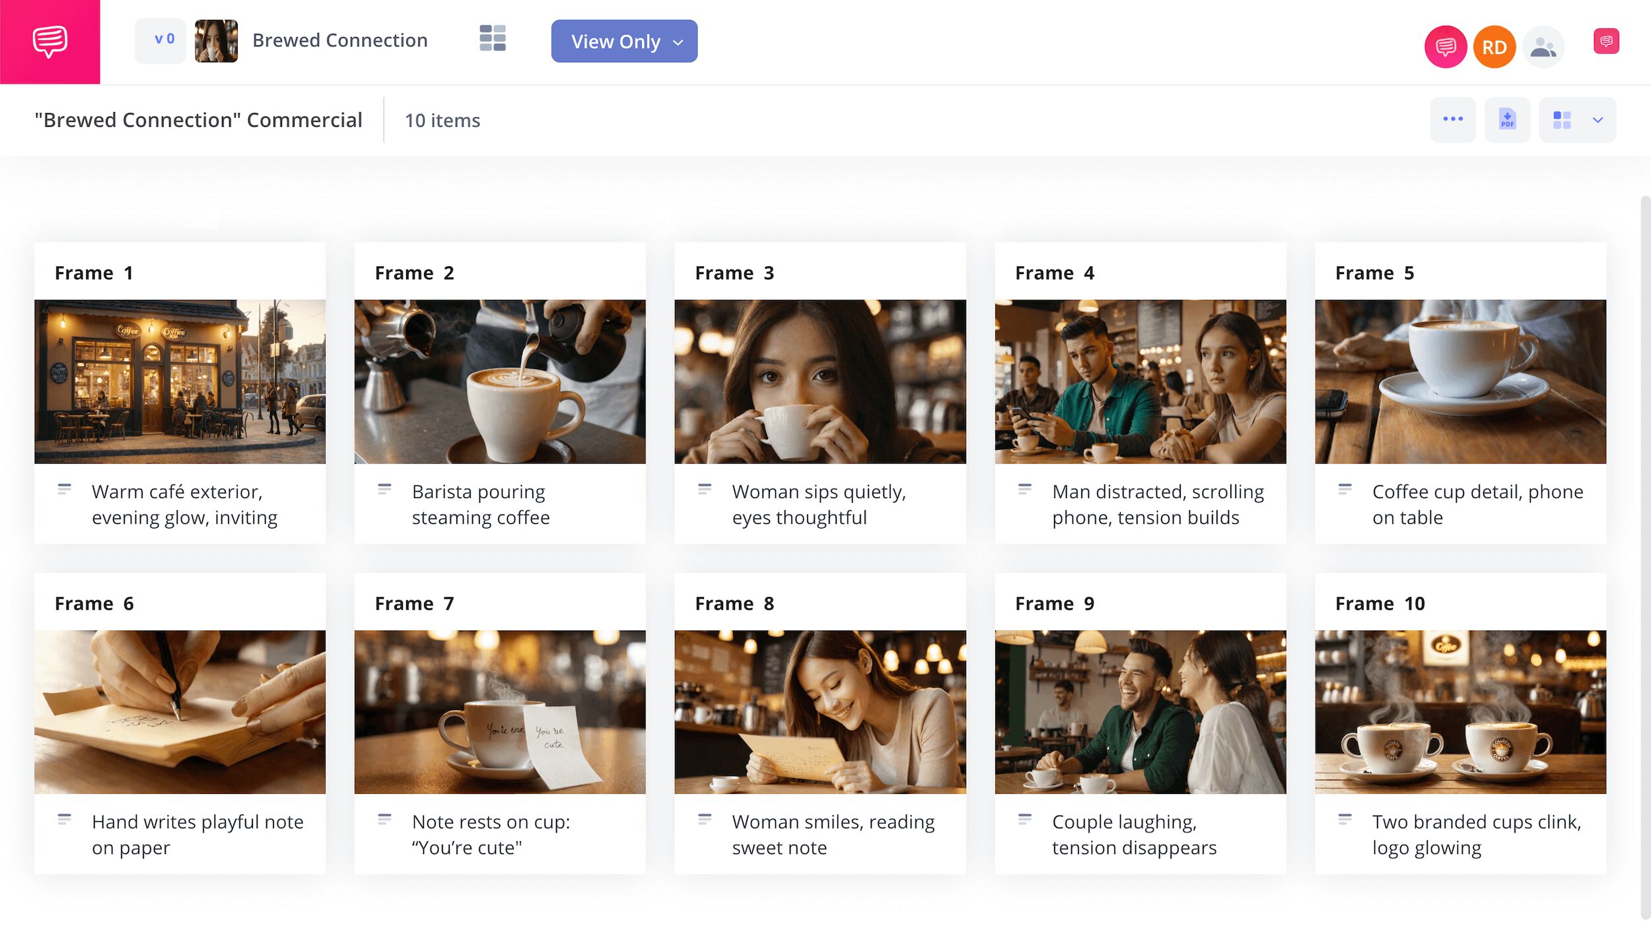Image resolution: width=1651 pixels, height=936 pixels.
Task: Open the three-dot more options menu
Action: [1452, 120]
